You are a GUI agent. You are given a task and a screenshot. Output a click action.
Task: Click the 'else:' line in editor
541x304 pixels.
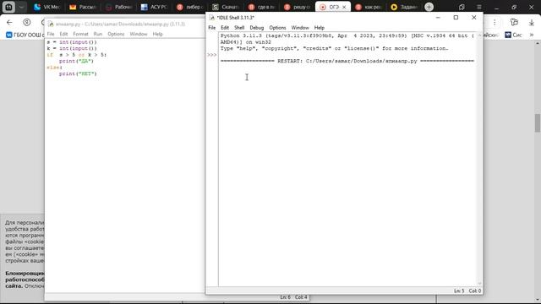(54, 68)
